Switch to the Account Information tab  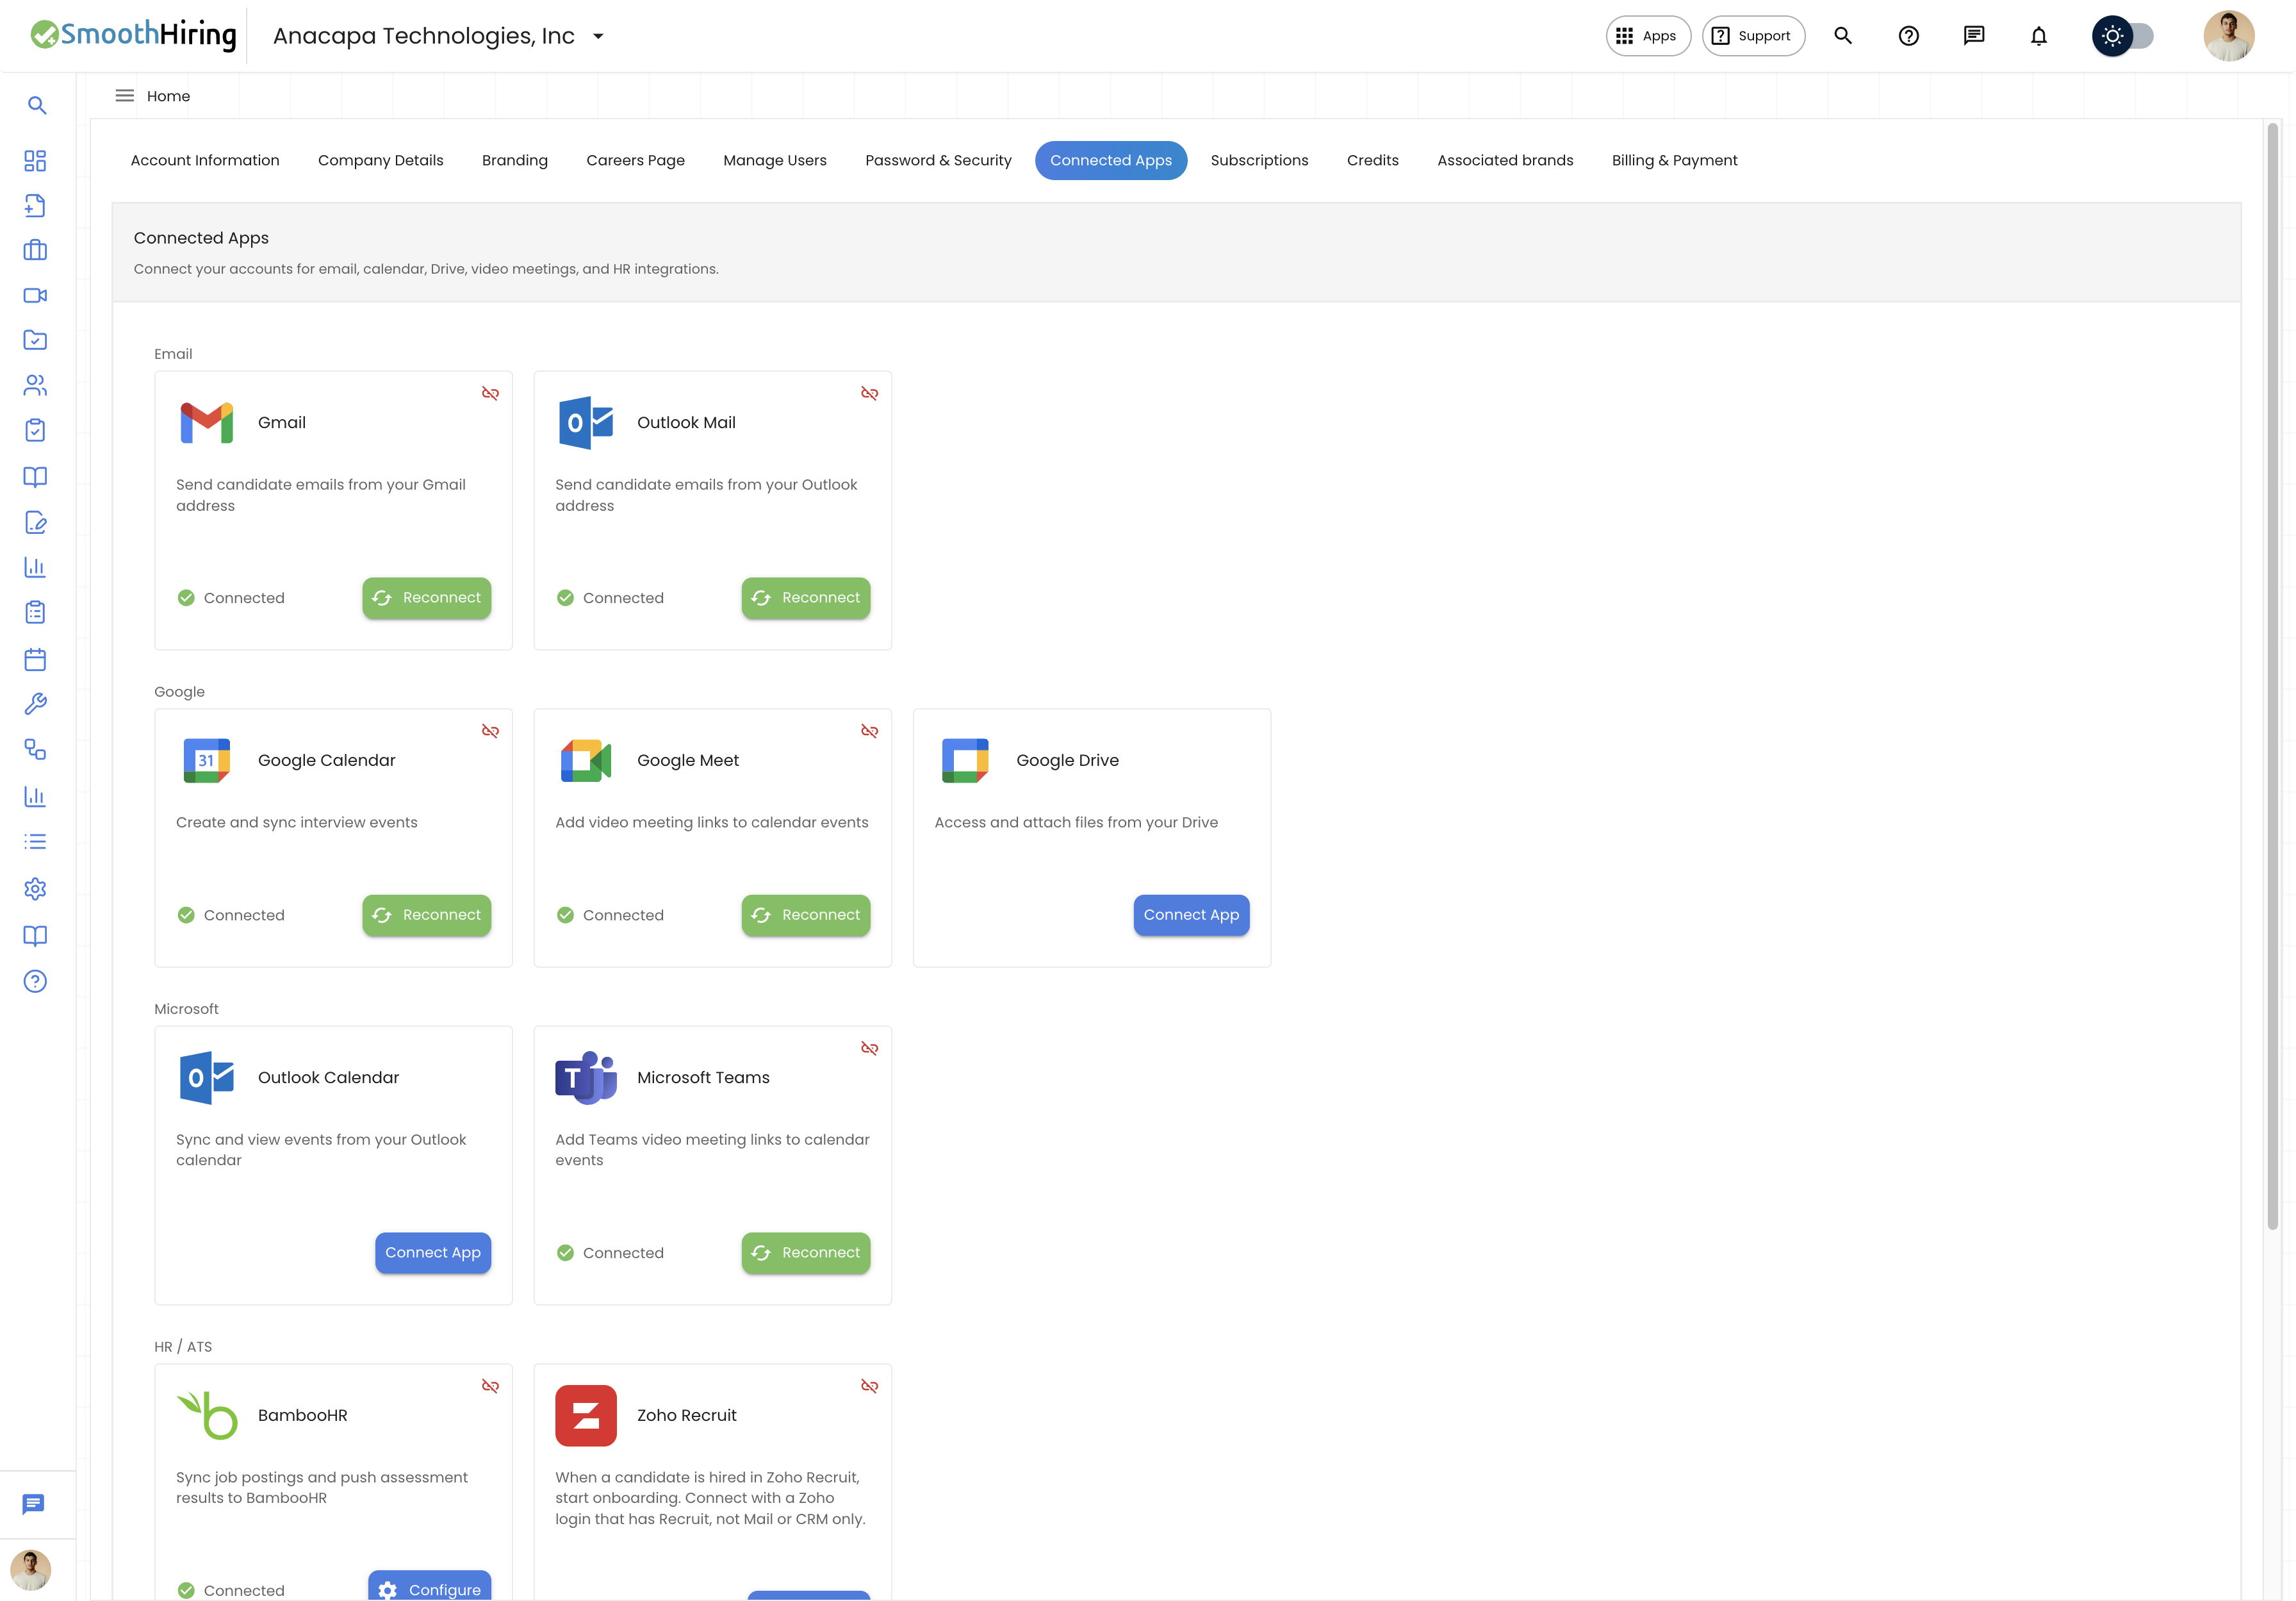coord(205,160)
